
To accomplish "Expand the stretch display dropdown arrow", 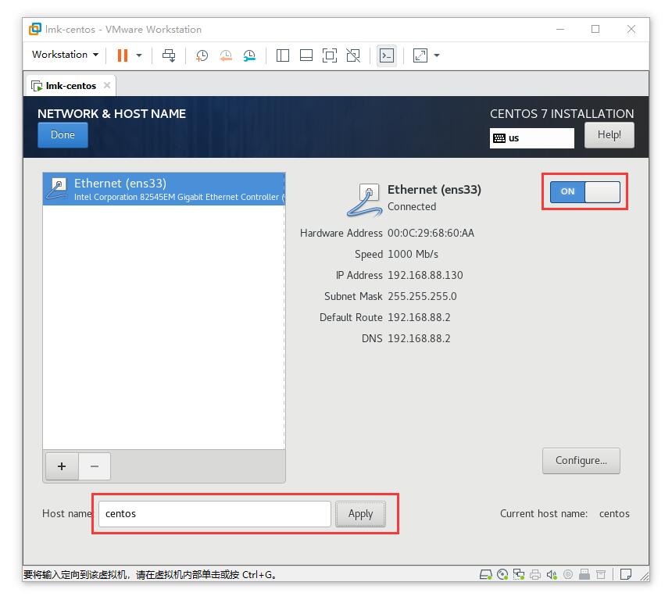I will [x=437, y=55].
